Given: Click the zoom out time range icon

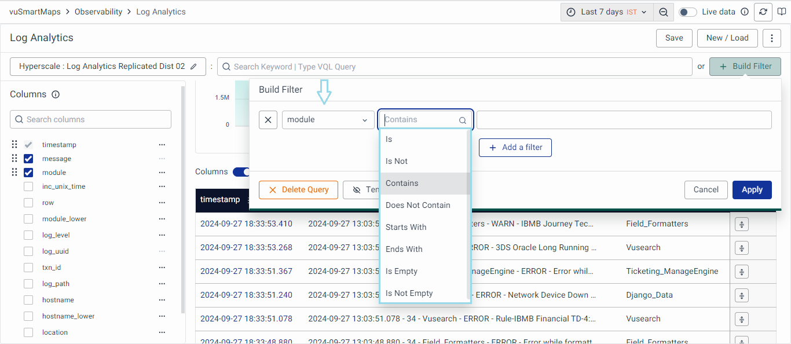Looking at the screenshot, I should (664, 12).
